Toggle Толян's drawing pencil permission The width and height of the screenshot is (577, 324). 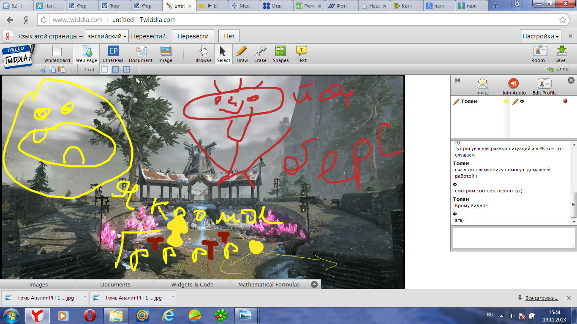[x=456, y=101]
